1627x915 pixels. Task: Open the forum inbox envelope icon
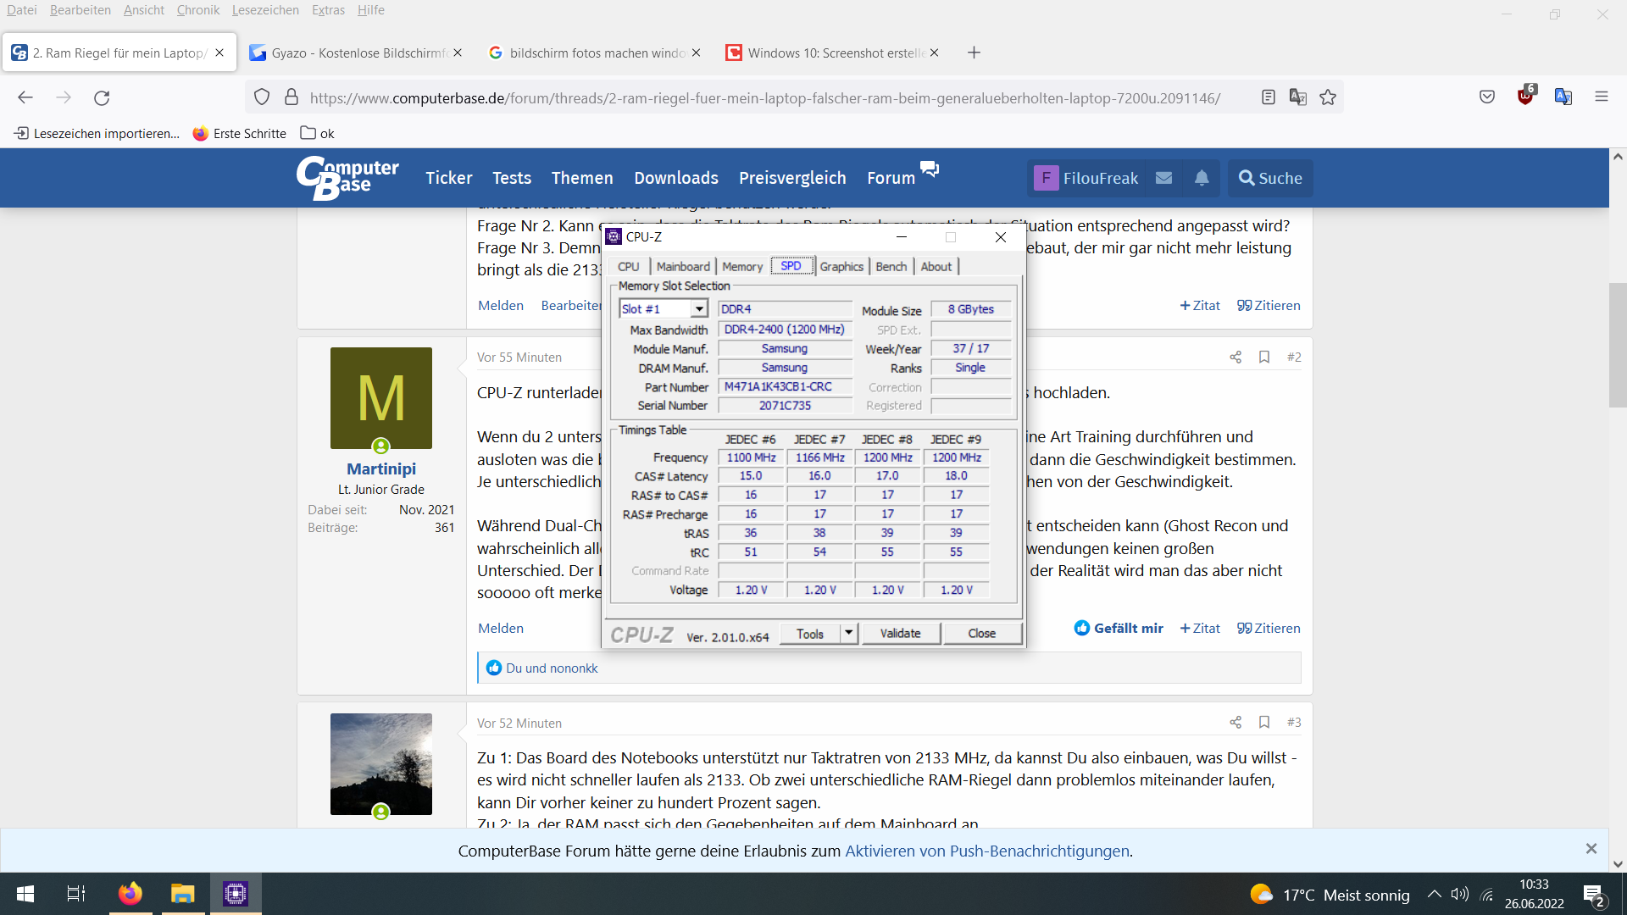1164,178
